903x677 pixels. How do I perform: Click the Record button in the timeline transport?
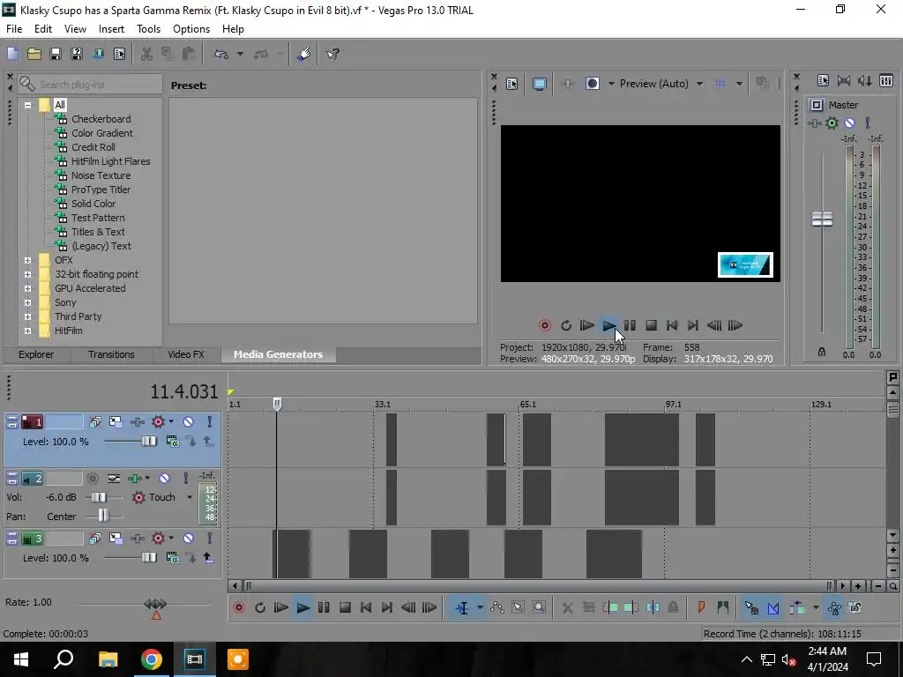click(239, 607)
